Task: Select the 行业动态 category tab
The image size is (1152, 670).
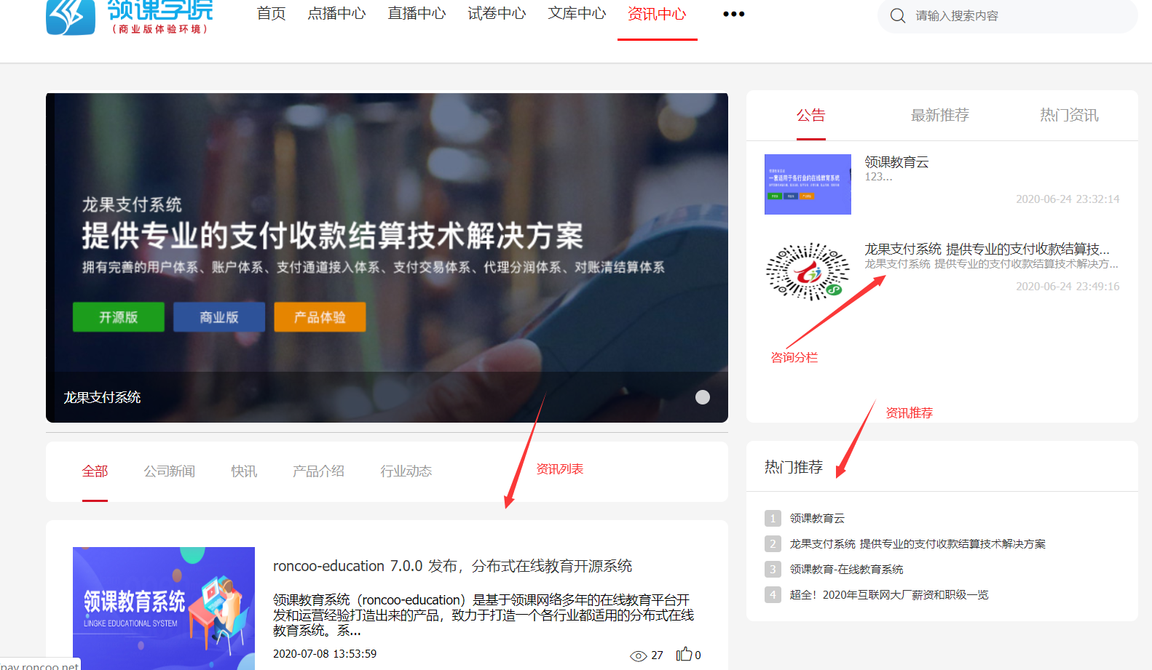Action: pyautogui.click(x=406, y=471)
